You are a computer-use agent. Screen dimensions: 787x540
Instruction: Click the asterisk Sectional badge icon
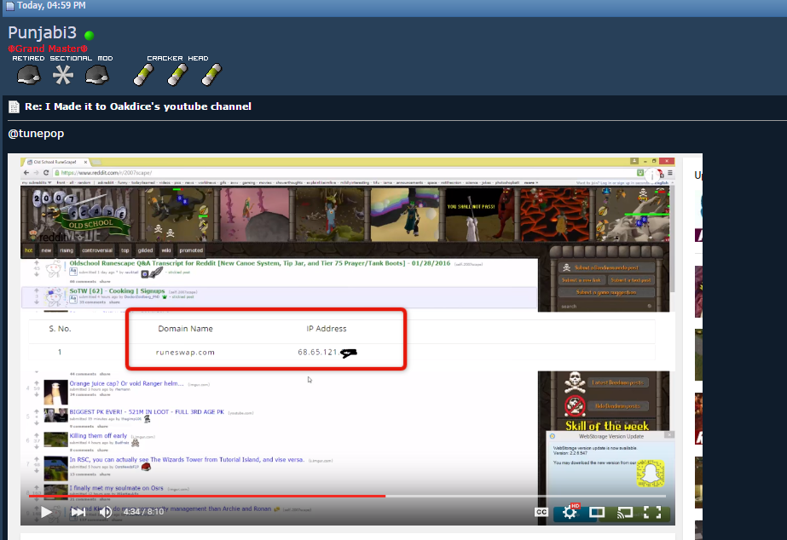63,76
